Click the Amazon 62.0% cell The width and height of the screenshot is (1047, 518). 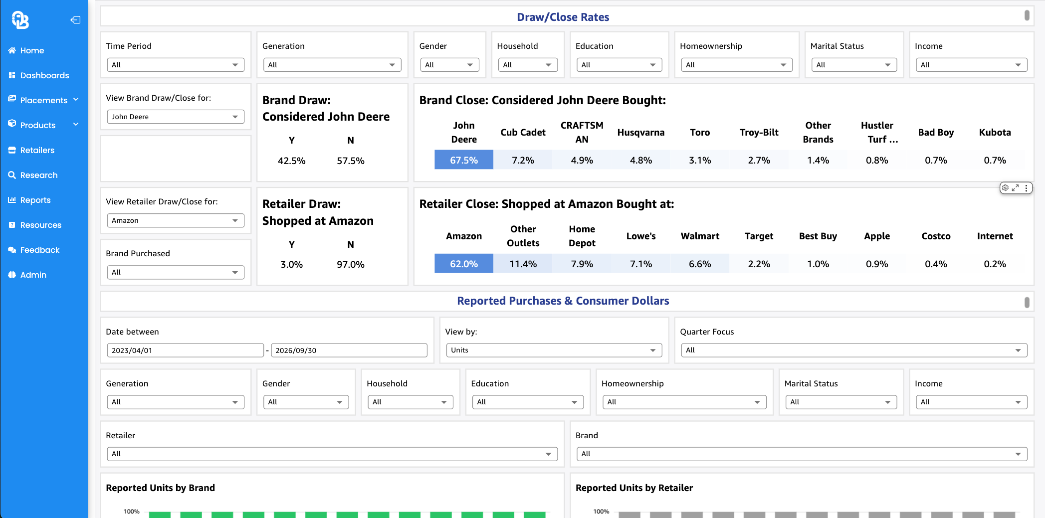(464, 264)
